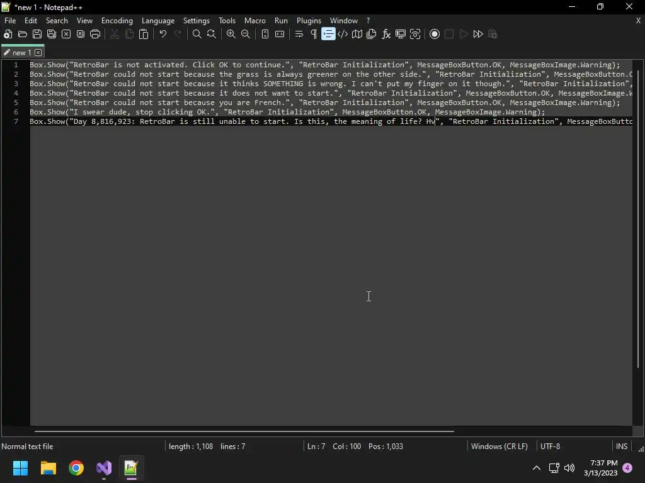Open the Macro menu
This screenshot has height=483, width=645.
pyautogui.click(x=255, y=21)
